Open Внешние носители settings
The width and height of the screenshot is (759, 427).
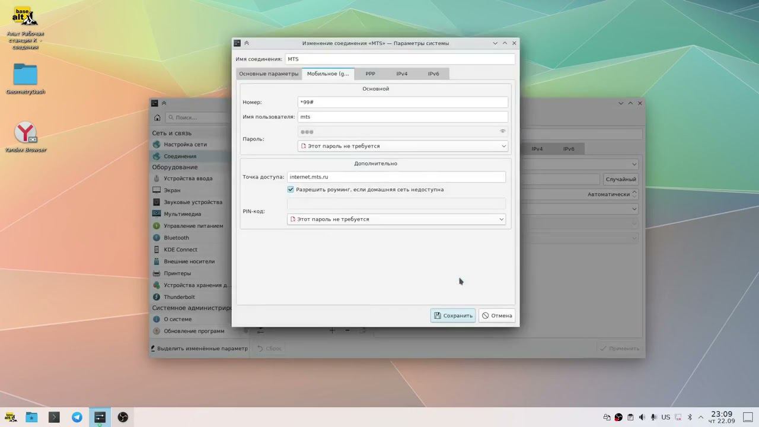[x=190, y=262]
